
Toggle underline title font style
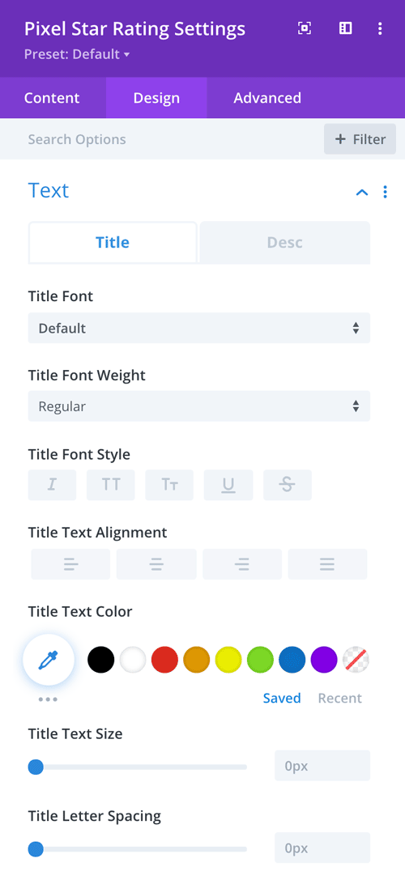[229, 485]
